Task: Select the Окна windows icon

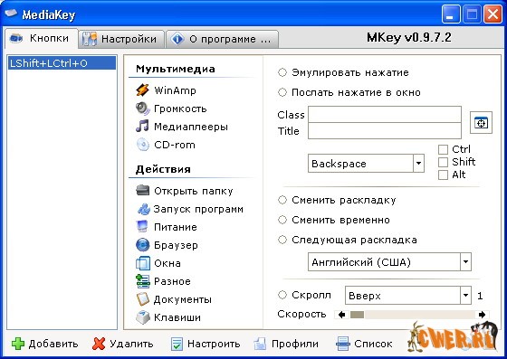Action: [x=143, y=263]
